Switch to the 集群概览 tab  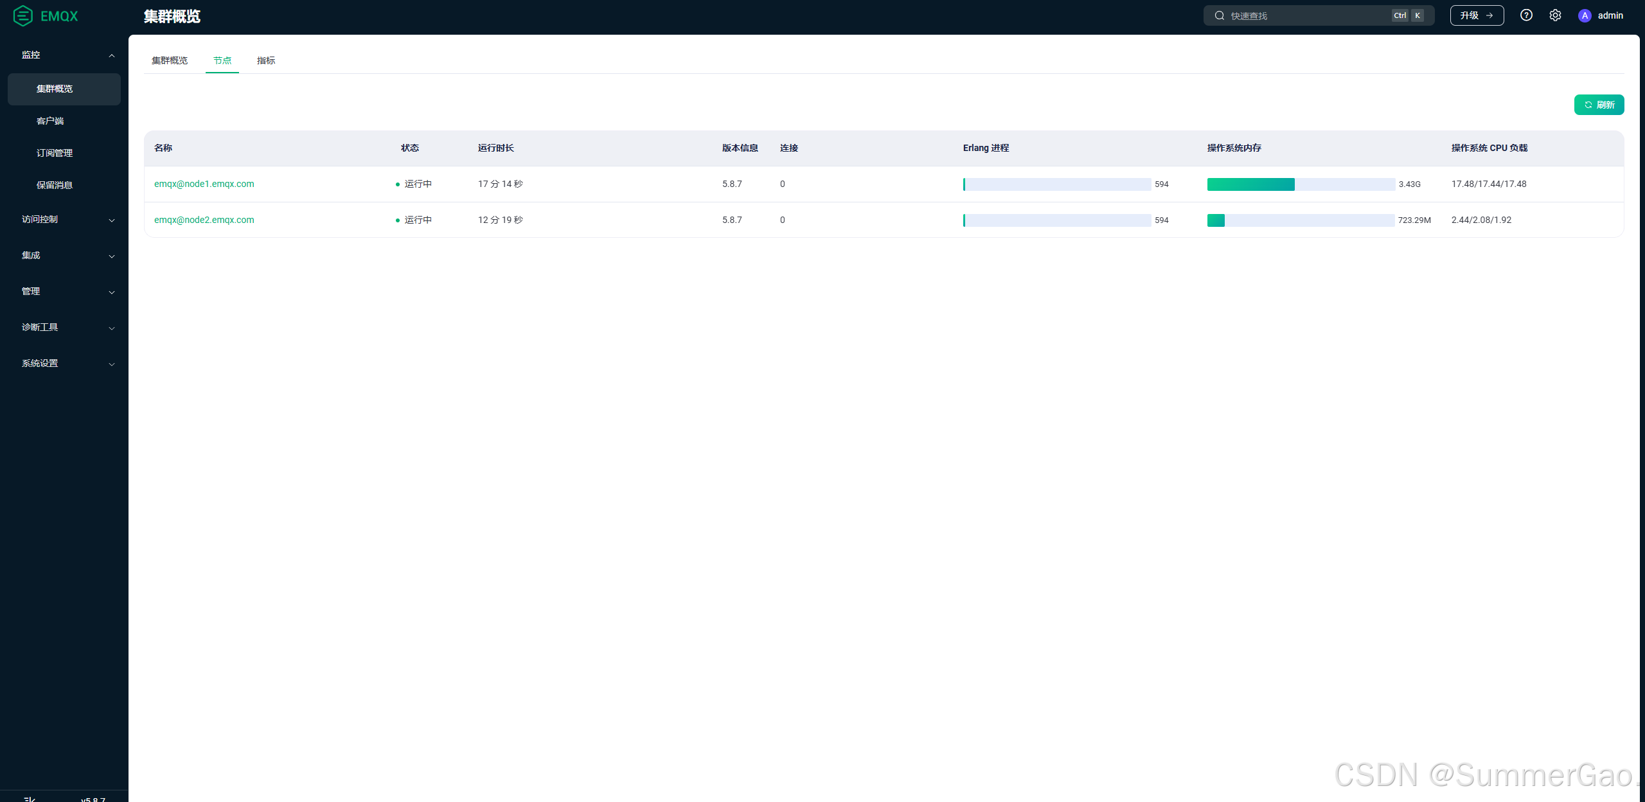170,60
